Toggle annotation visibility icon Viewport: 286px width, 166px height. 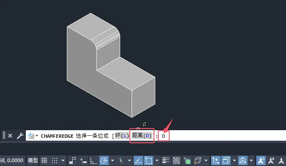pos(261,161)
